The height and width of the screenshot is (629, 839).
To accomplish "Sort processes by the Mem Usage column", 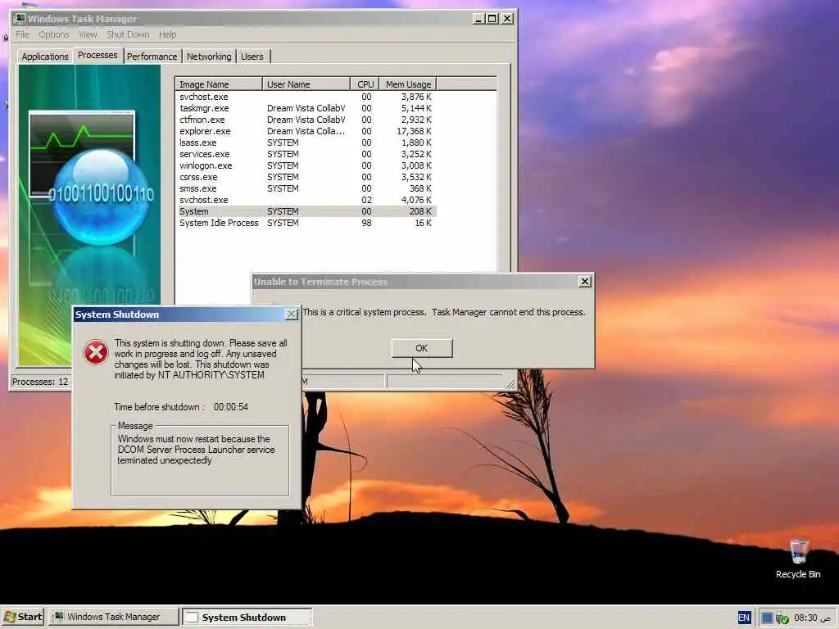I will coord(408,84).
